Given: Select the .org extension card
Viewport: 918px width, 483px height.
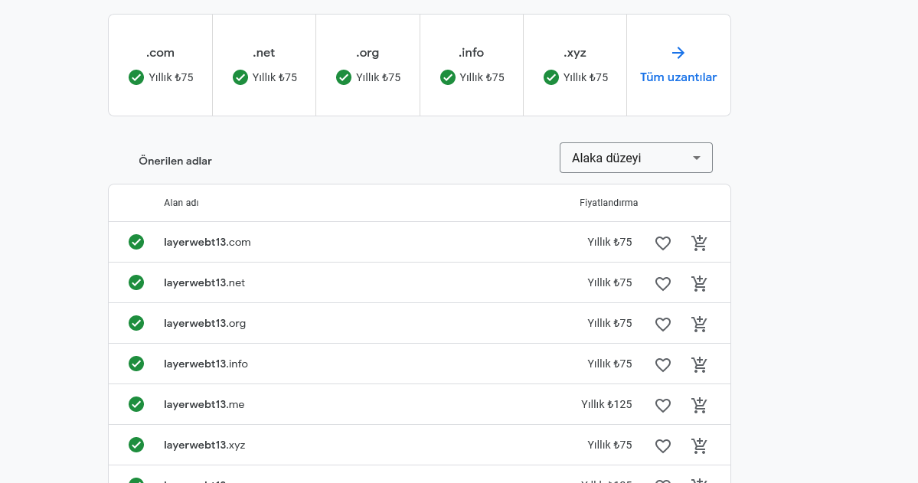Looking at the screenshot, I should coord(368,65).
